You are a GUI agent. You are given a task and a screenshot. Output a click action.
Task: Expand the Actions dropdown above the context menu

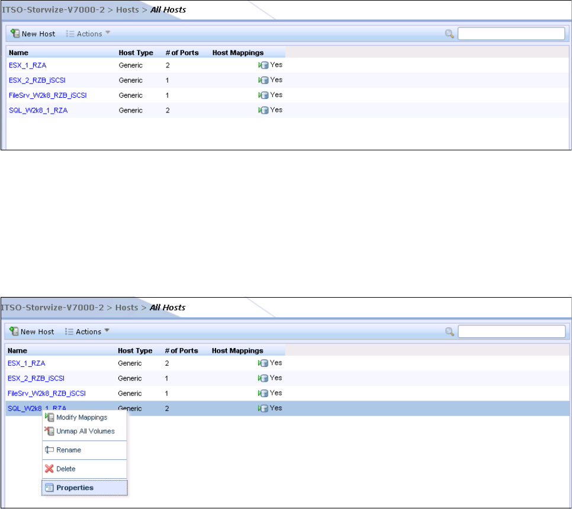pos(87,331)
